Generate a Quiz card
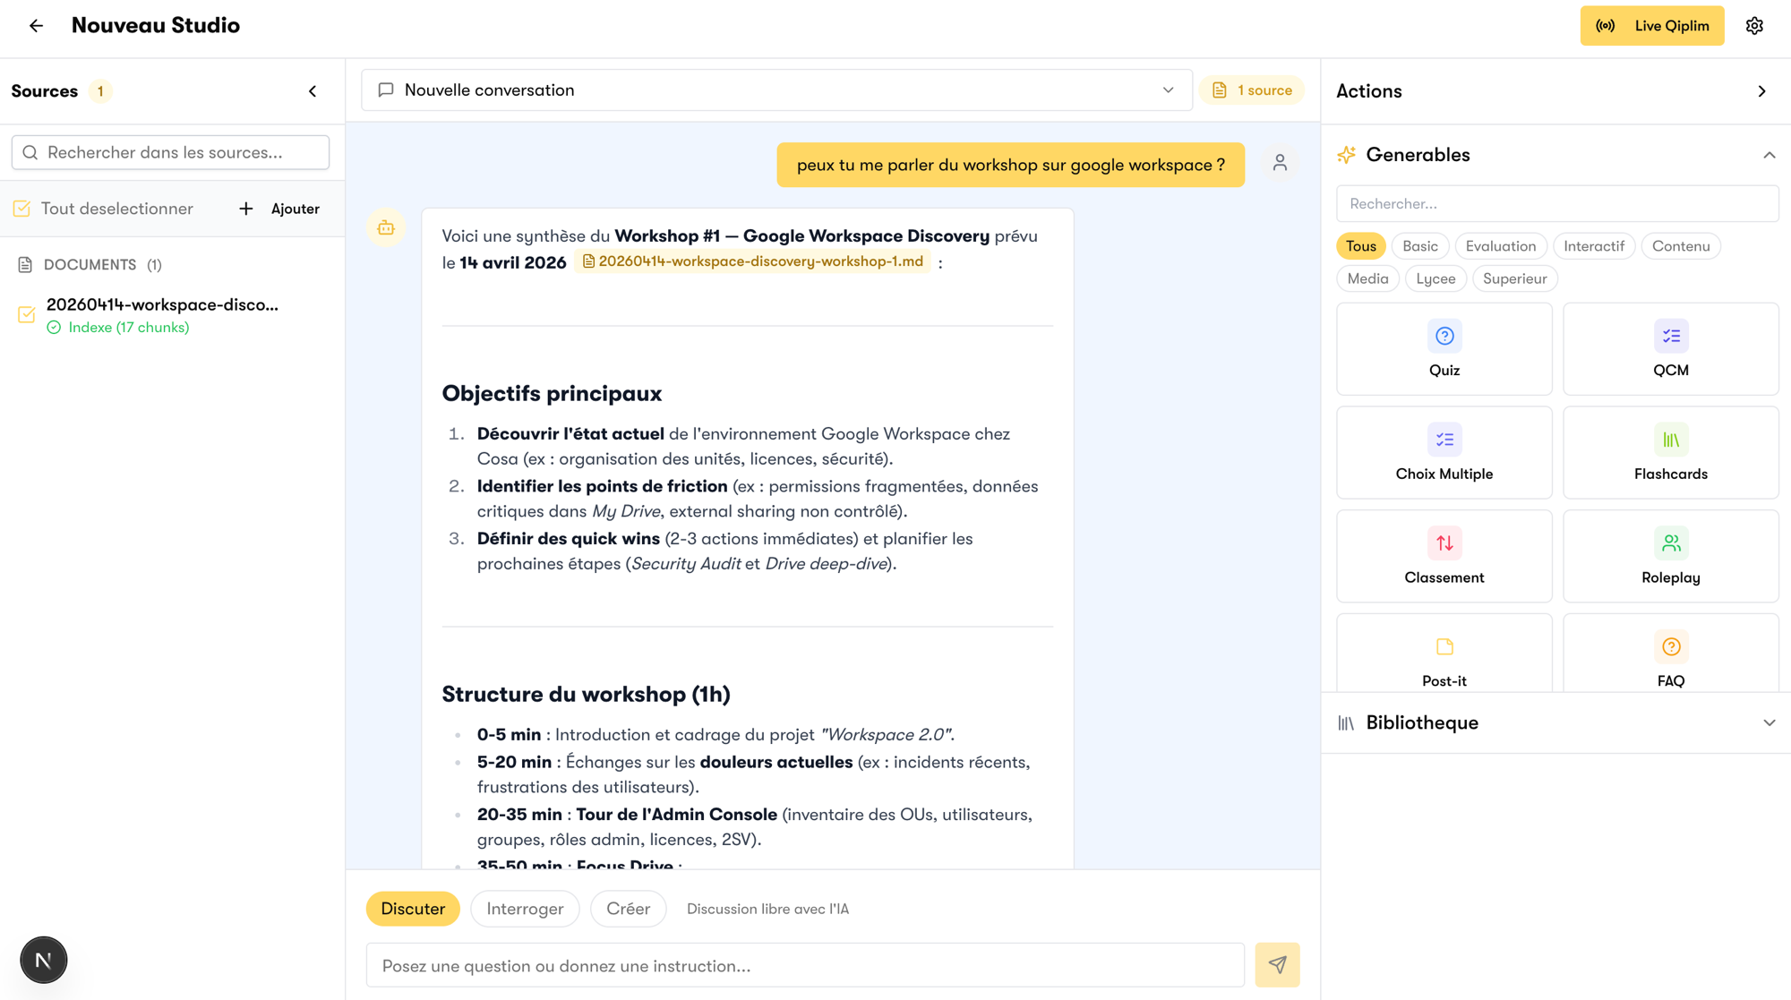This screenshot has width=1791, height=1000. pyautogui.click(x=1444, y=349)
